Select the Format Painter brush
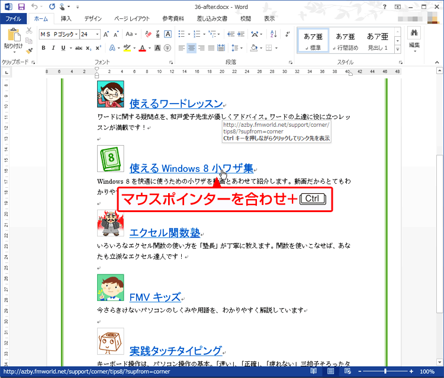 (29, 51)
